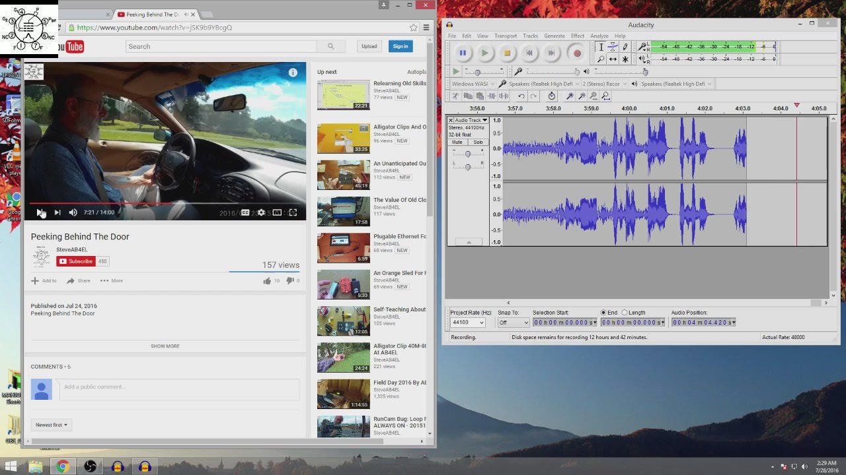The height and width of the screenshot is (475, 846).
Task: Toggle Mute on the Audio Track
Action: [x=457, y=142]
